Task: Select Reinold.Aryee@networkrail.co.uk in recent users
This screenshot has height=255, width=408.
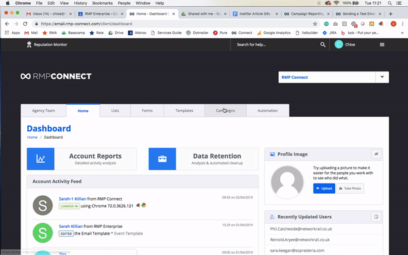Action: point(300,239)
